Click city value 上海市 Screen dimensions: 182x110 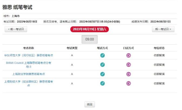point(16,16)
